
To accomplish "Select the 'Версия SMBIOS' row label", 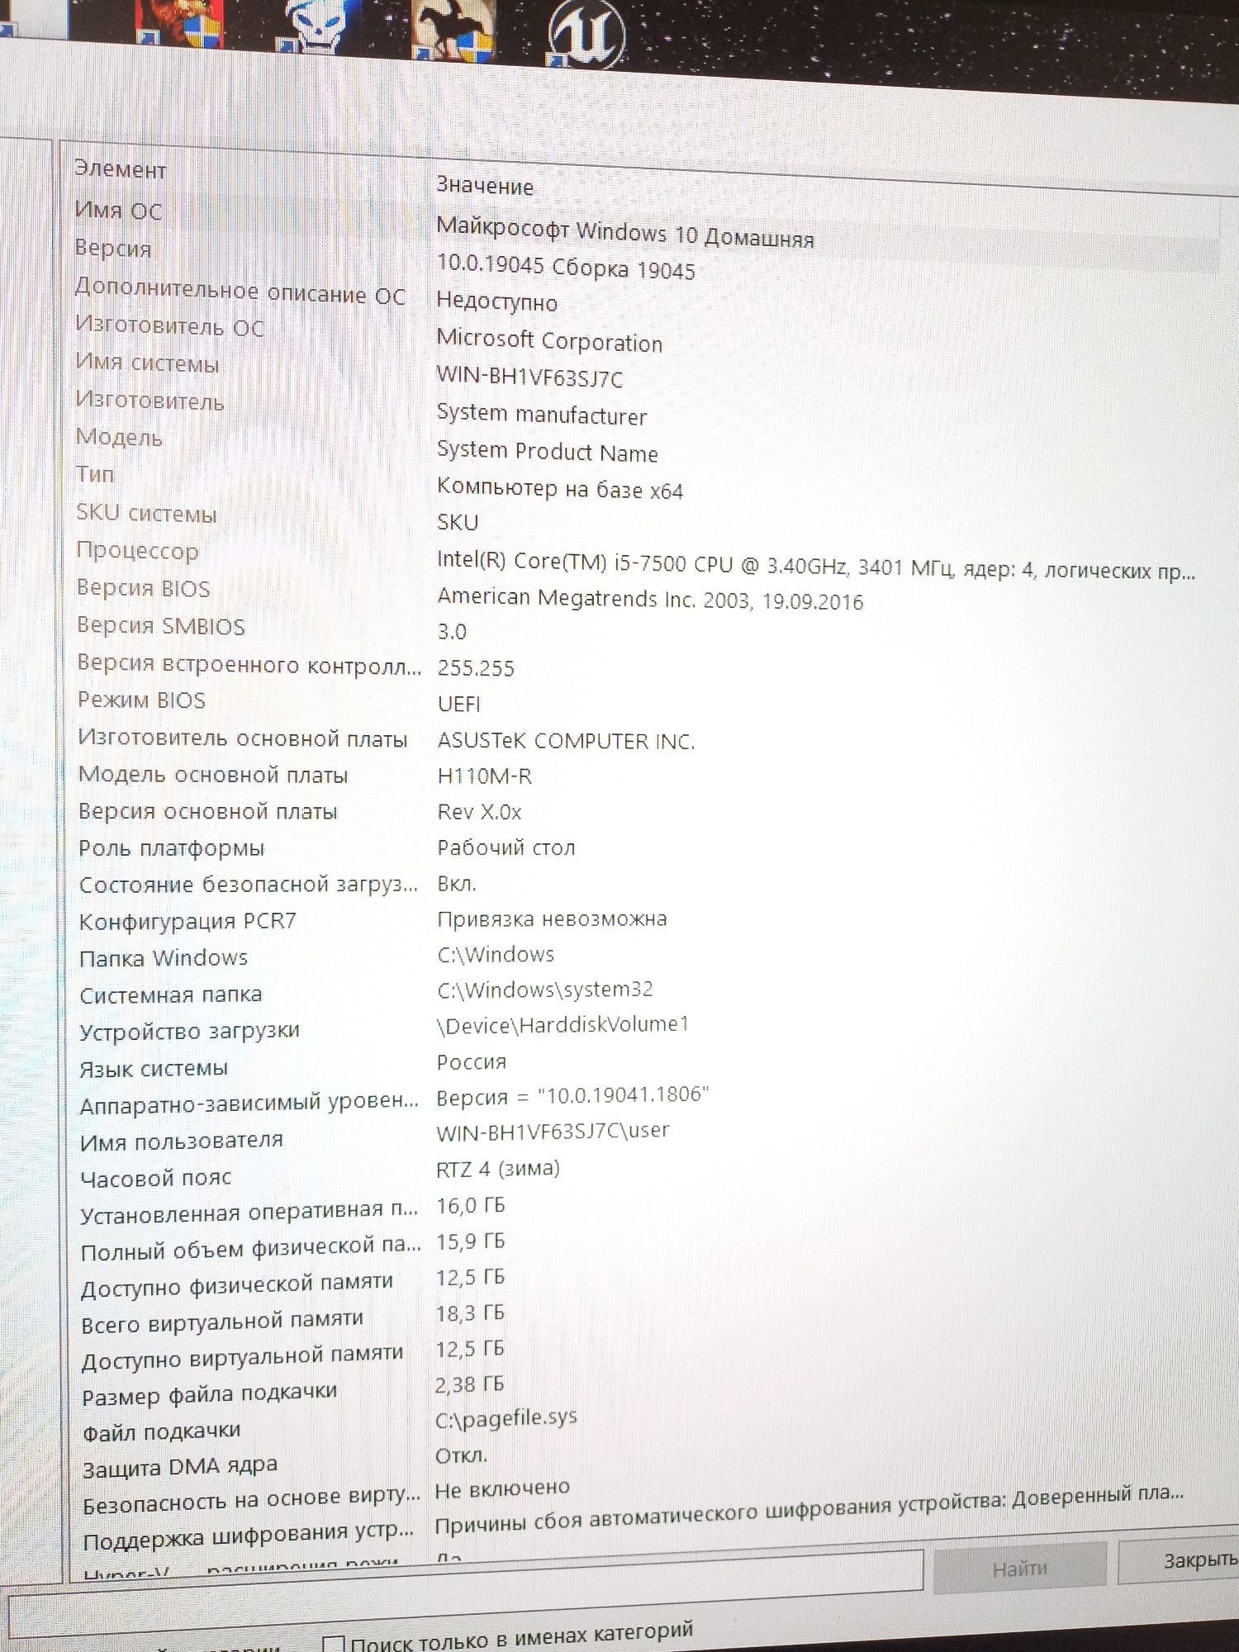I will coord(161,625).
